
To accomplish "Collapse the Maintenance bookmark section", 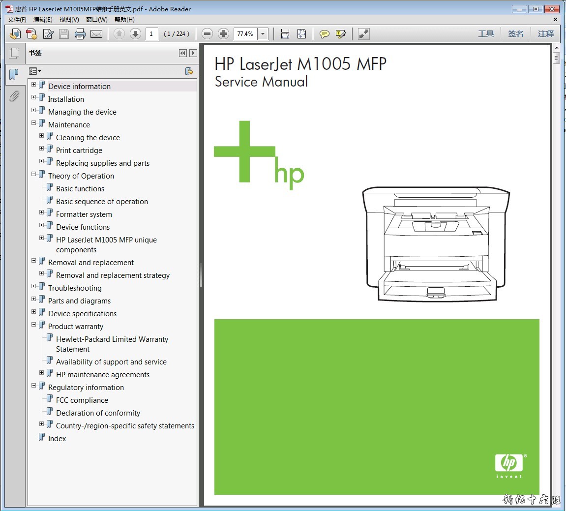I will [x=34, y=123].
